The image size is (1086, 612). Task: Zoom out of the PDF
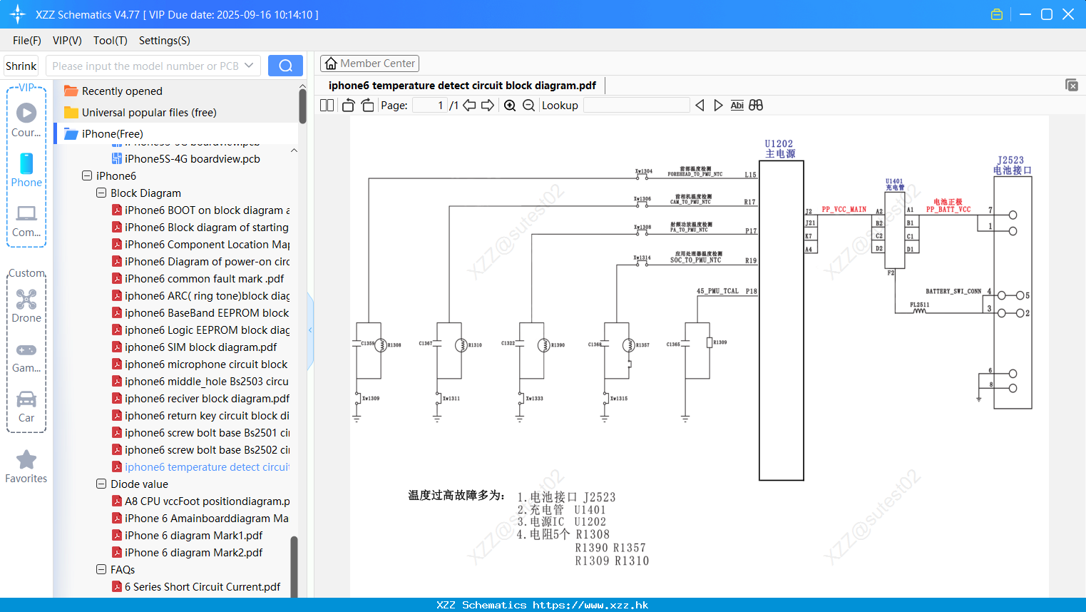coord(528,106)
